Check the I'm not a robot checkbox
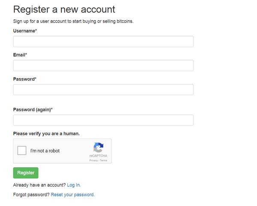 21,151
